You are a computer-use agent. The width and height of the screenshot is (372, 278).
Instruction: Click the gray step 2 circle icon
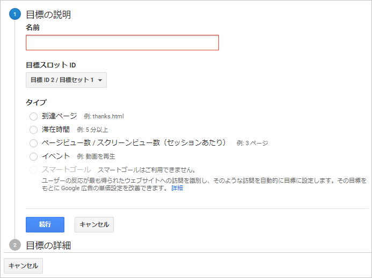coord(15,245)
